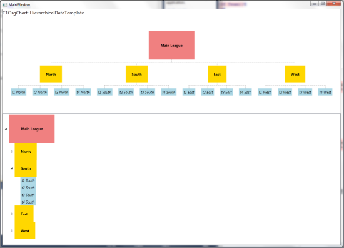Image resolution: width=344 pixels, height=248 pixels.
Task: Click the t2 South box in org chart
Action: pyautogui.click(x=126, y=92)
